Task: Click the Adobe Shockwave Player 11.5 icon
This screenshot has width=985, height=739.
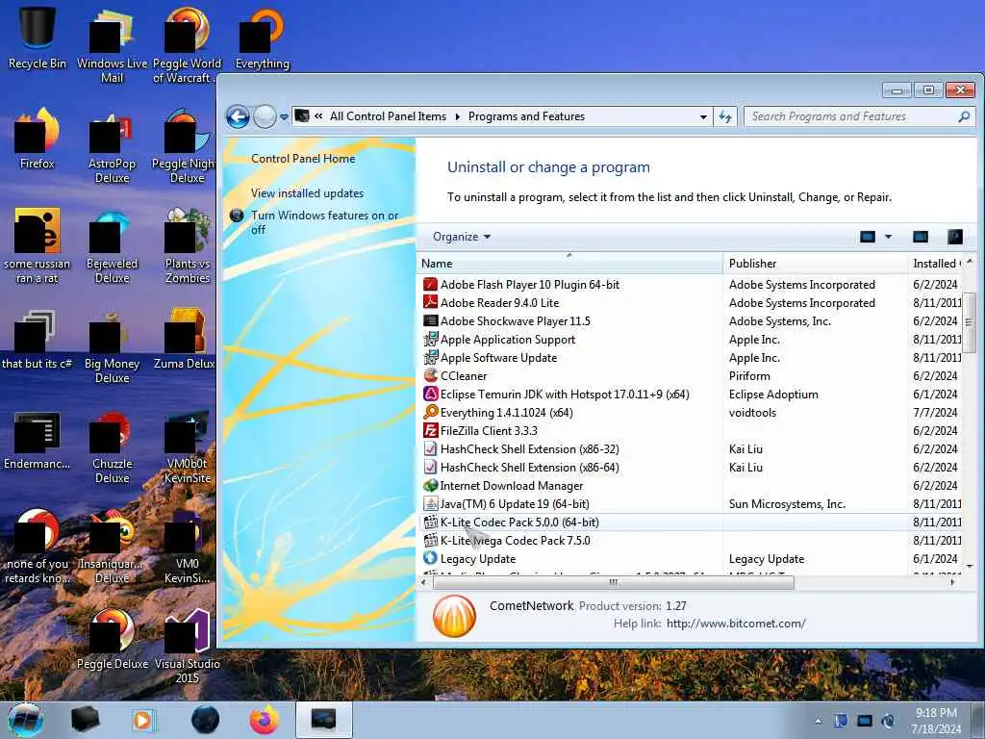Action: tap(430, 321)
